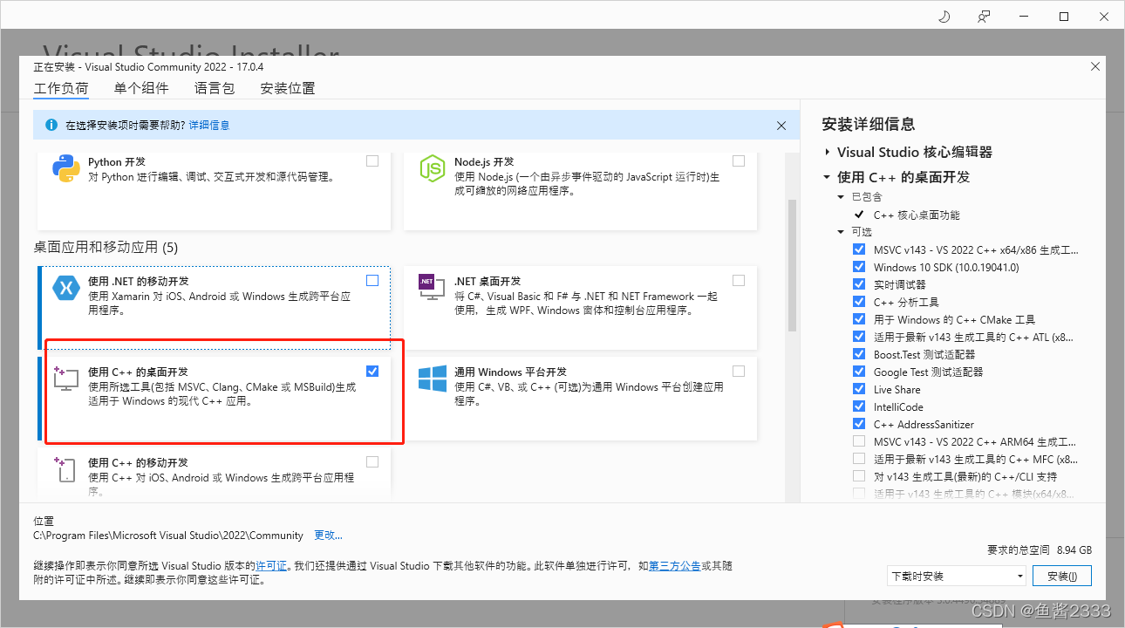Select the 通用 Windows 平台开发 workload card
The height and width of the screenshot is (628, 1125).
[580, 398]
